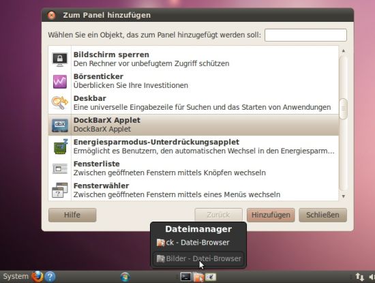Click the Schließen button

(x=322, y=215)
